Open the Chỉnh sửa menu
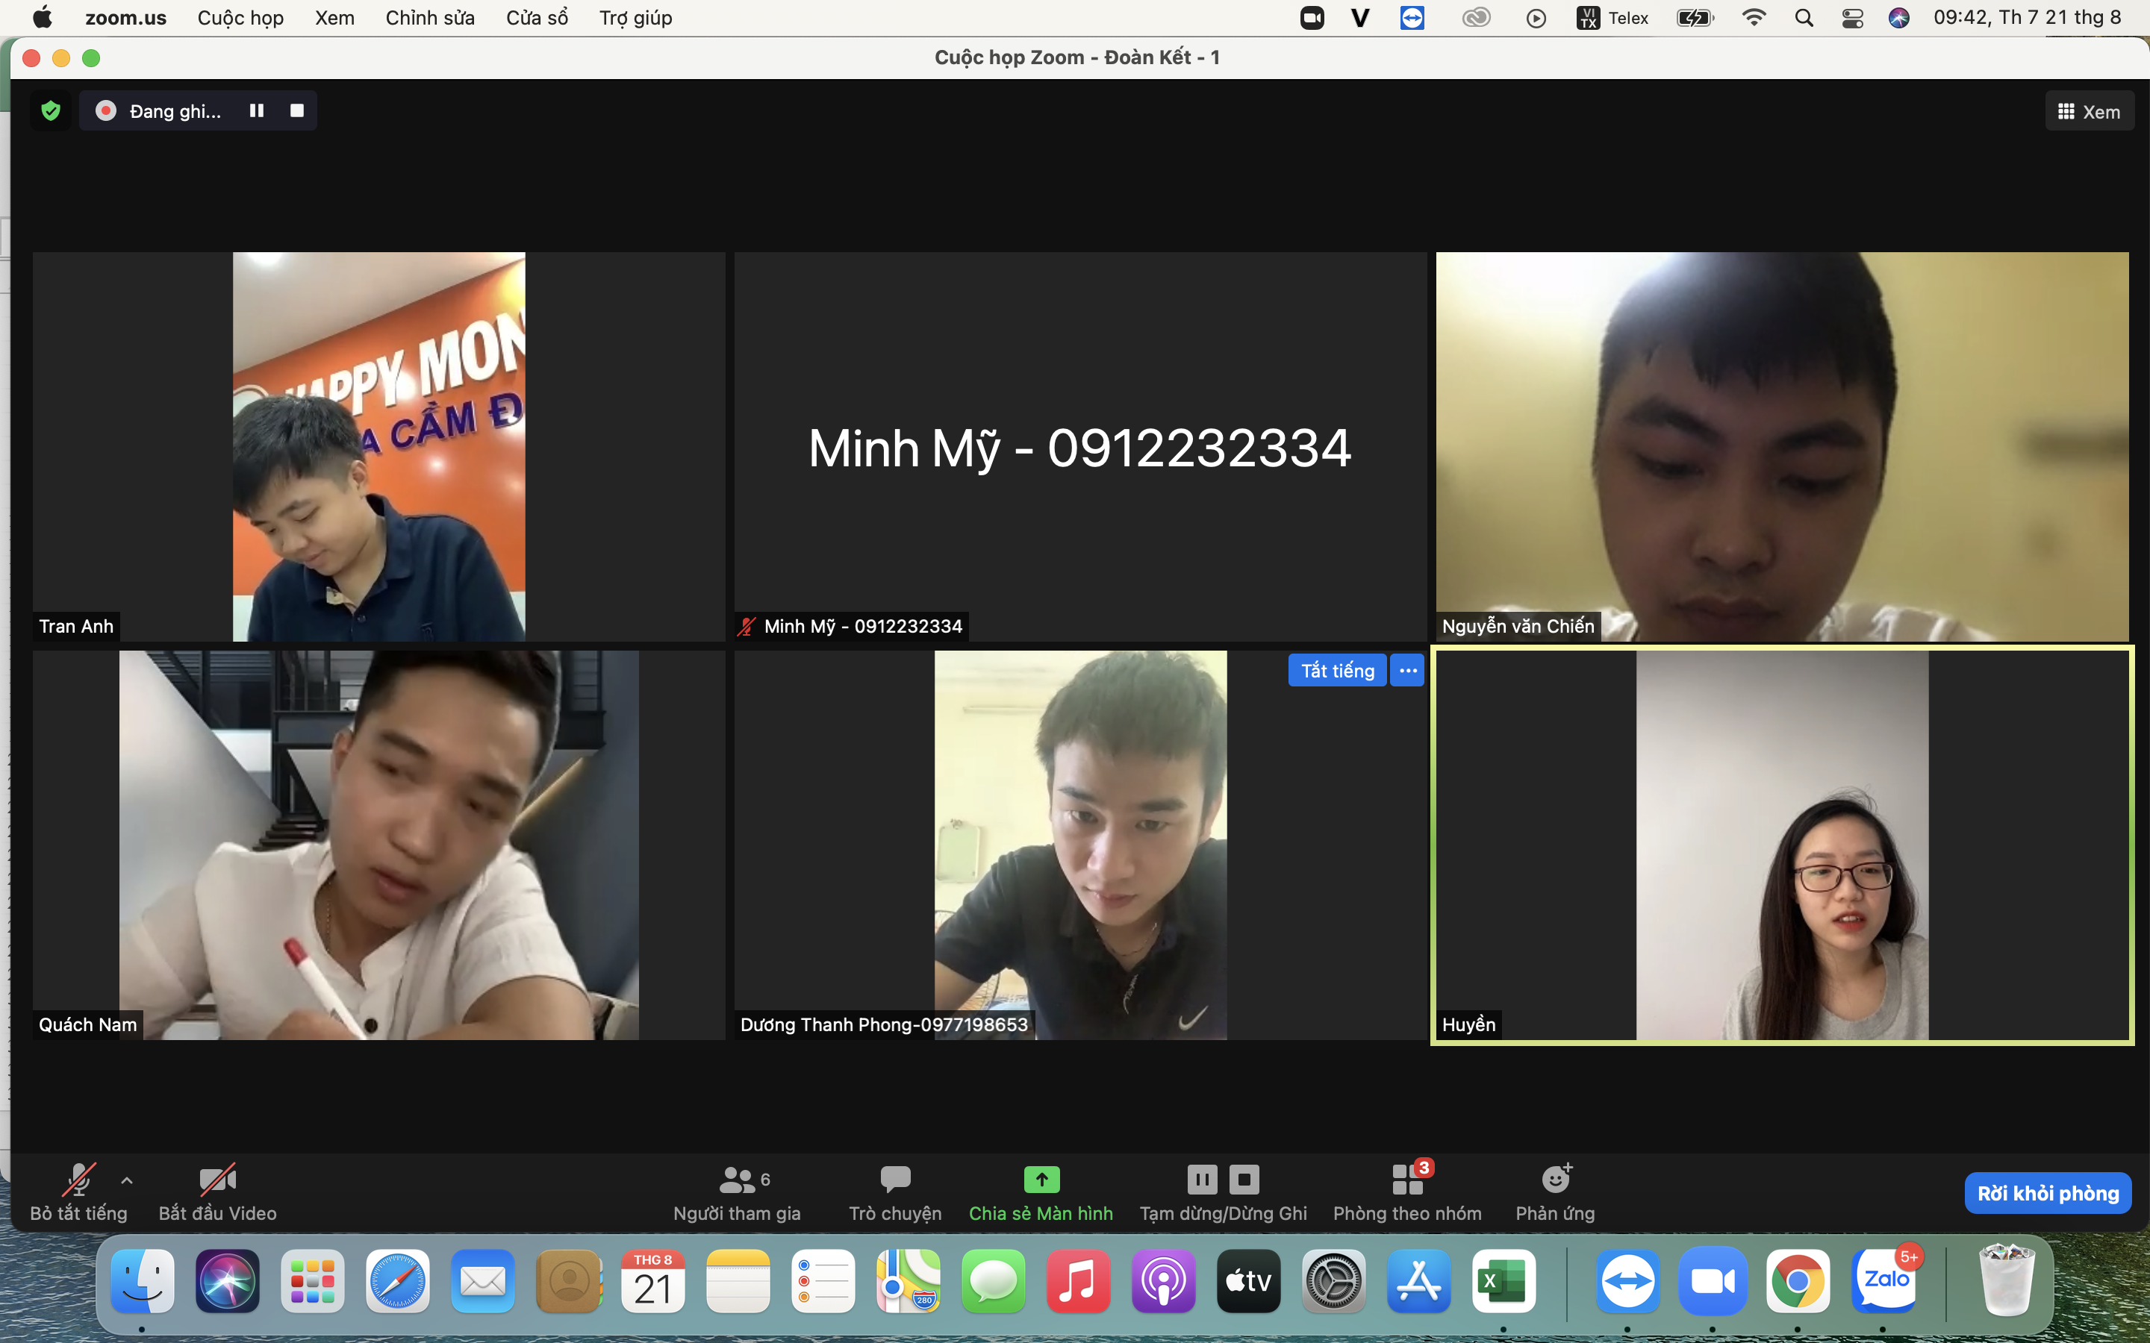Viewport: 2150px width, 1343px height. 430,18
